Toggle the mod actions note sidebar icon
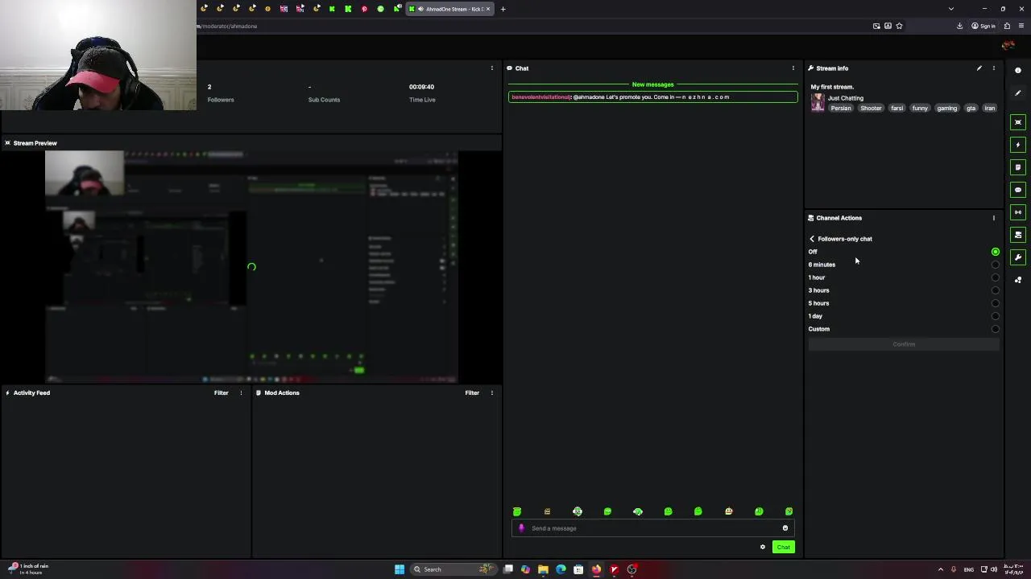This screenshot has height=579, width=1031. (x=1018, y=167)
